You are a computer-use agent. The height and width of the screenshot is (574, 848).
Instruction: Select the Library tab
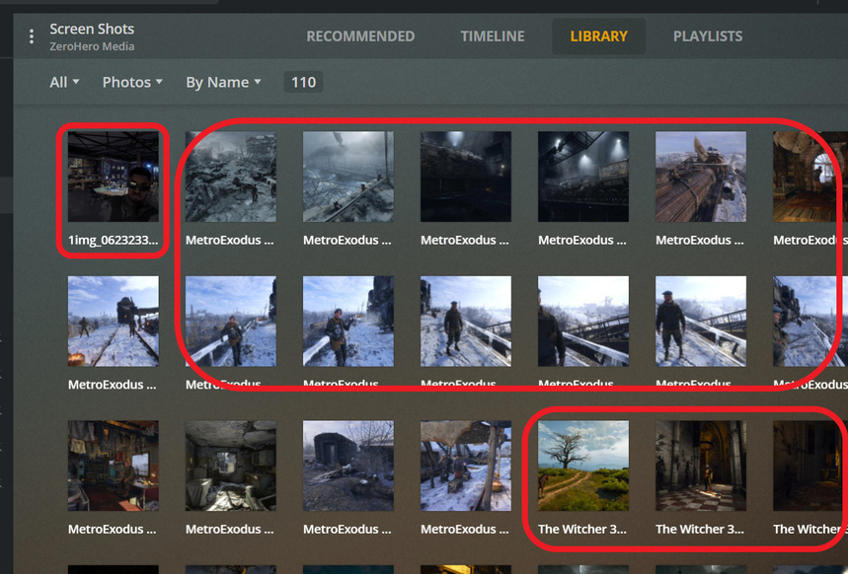[598, 36]
